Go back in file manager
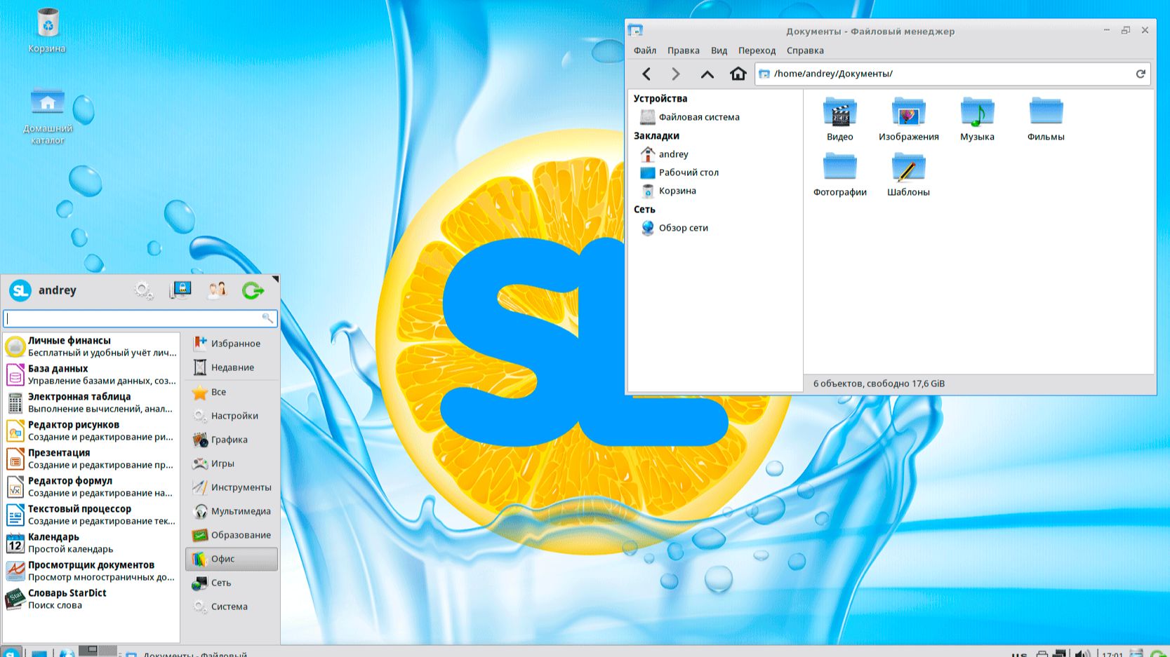The height and width of the screenshot is (657, 1170). coord(646,74)
